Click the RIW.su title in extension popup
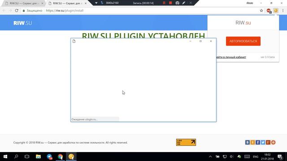Image resolution: width=287 pixels, height=161 pixels. pyautogui.click(x=243, y=23)
